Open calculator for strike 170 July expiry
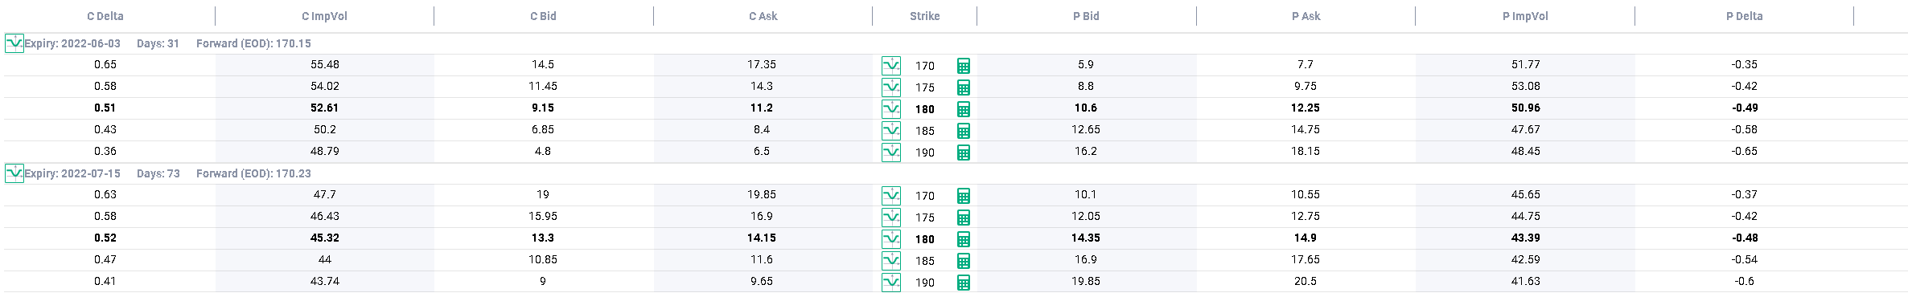The height and width of the screenshot is (297, 1908). [x=963, y=196]
